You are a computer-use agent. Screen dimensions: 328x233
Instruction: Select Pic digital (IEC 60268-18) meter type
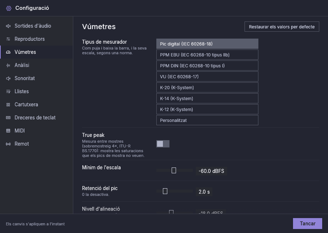(207, 44)
